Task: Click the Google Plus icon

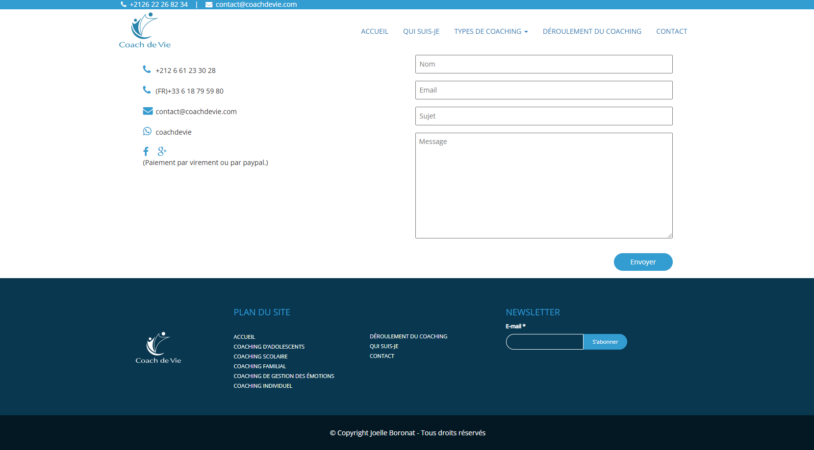Action: click(162, 151)
